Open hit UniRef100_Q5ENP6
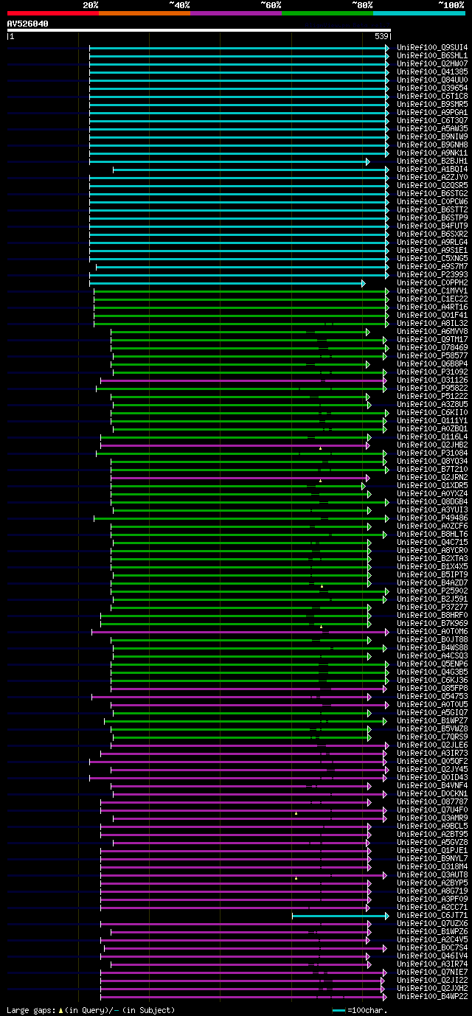The width and height of the screenshot is (472, 1016). pos(432,664)
